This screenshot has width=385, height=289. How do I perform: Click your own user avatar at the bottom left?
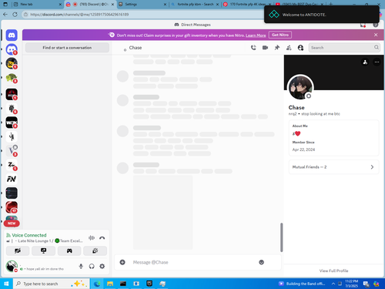(12, 266)
